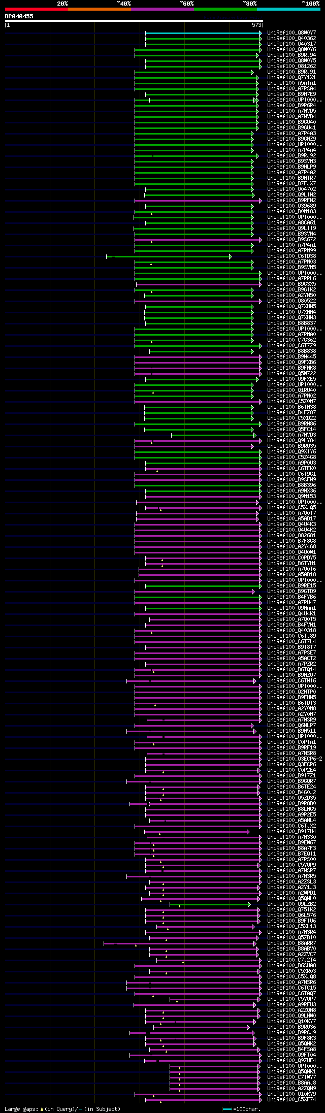
Task: Select the UniRef100_C5XF74 label
Action: pos(291,1100)
